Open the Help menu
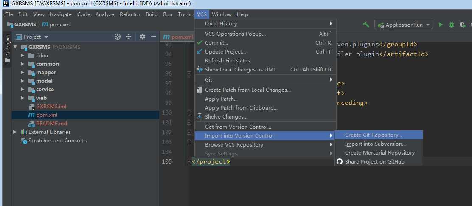The height and width of the screenshot is (206, 472). point(242,14)
